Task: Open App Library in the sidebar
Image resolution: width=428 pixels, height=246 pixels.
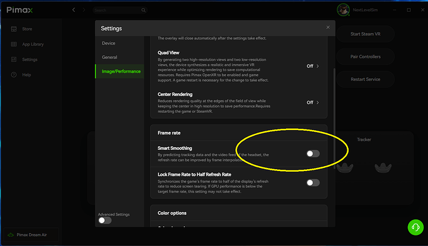Action: pos(33,44)
